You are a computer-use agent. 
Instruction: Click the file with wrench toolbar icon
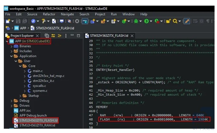pos(54,21)
